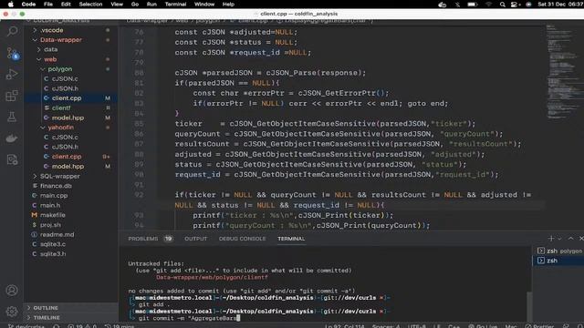This screenshot has height=328, width=584.
Task: Open the Search view in activity bar
Action: [x=12, y=31]
